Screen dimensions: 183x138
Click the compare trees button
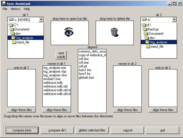coord(22,130)
